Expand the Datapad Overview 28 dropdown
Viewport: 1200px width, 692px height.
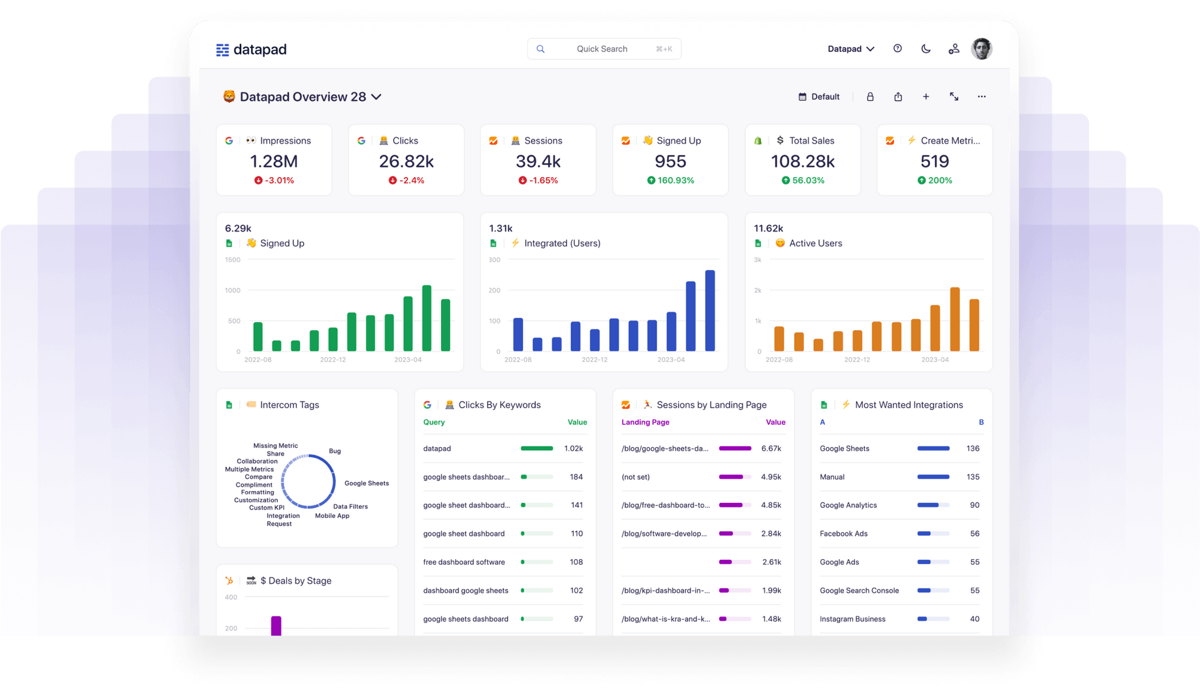pos(376,97)
